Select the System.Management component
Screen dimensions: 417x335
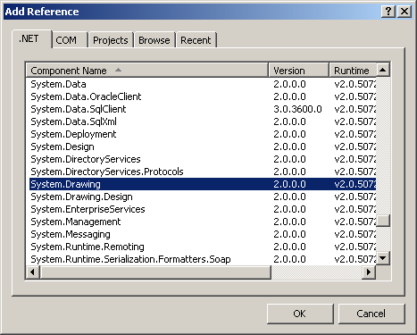(203, 222)
